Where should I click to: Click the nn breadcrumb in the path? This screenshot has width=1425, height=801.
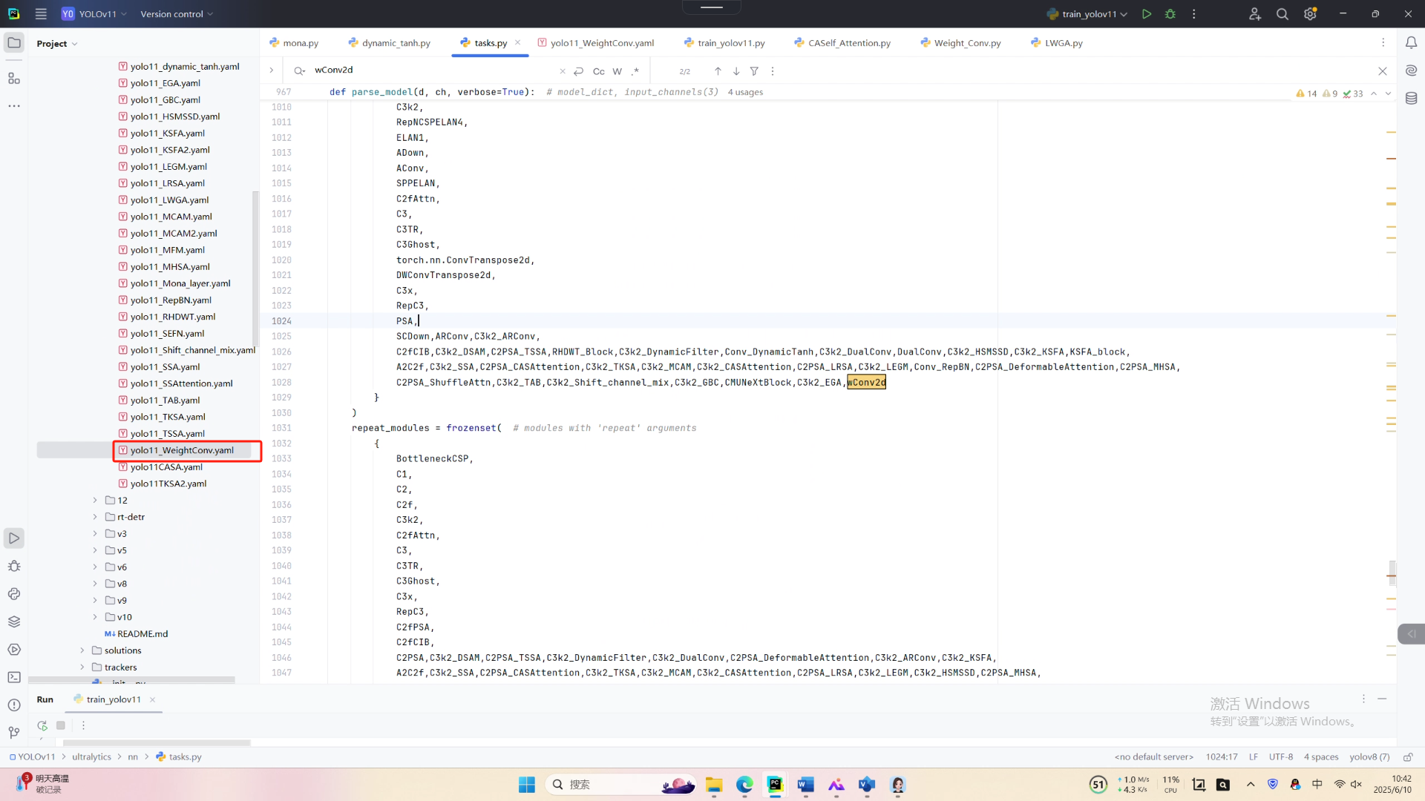[133, 756]
